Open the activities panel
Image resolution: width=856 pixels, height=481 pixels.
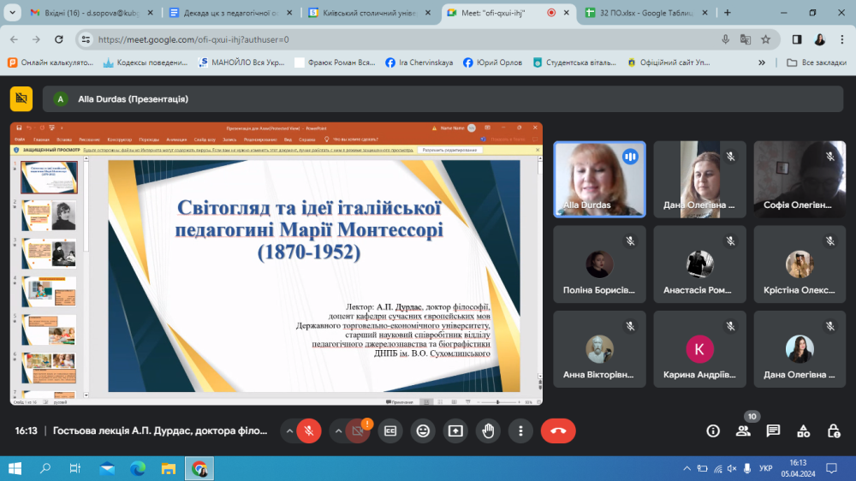803,431
